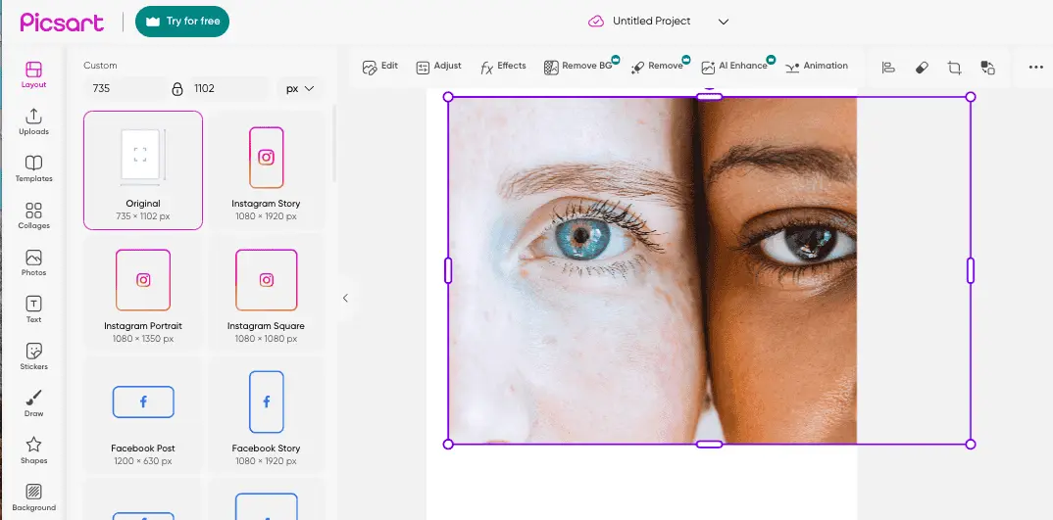Open the Templates panel

click(x=33, y=168)
